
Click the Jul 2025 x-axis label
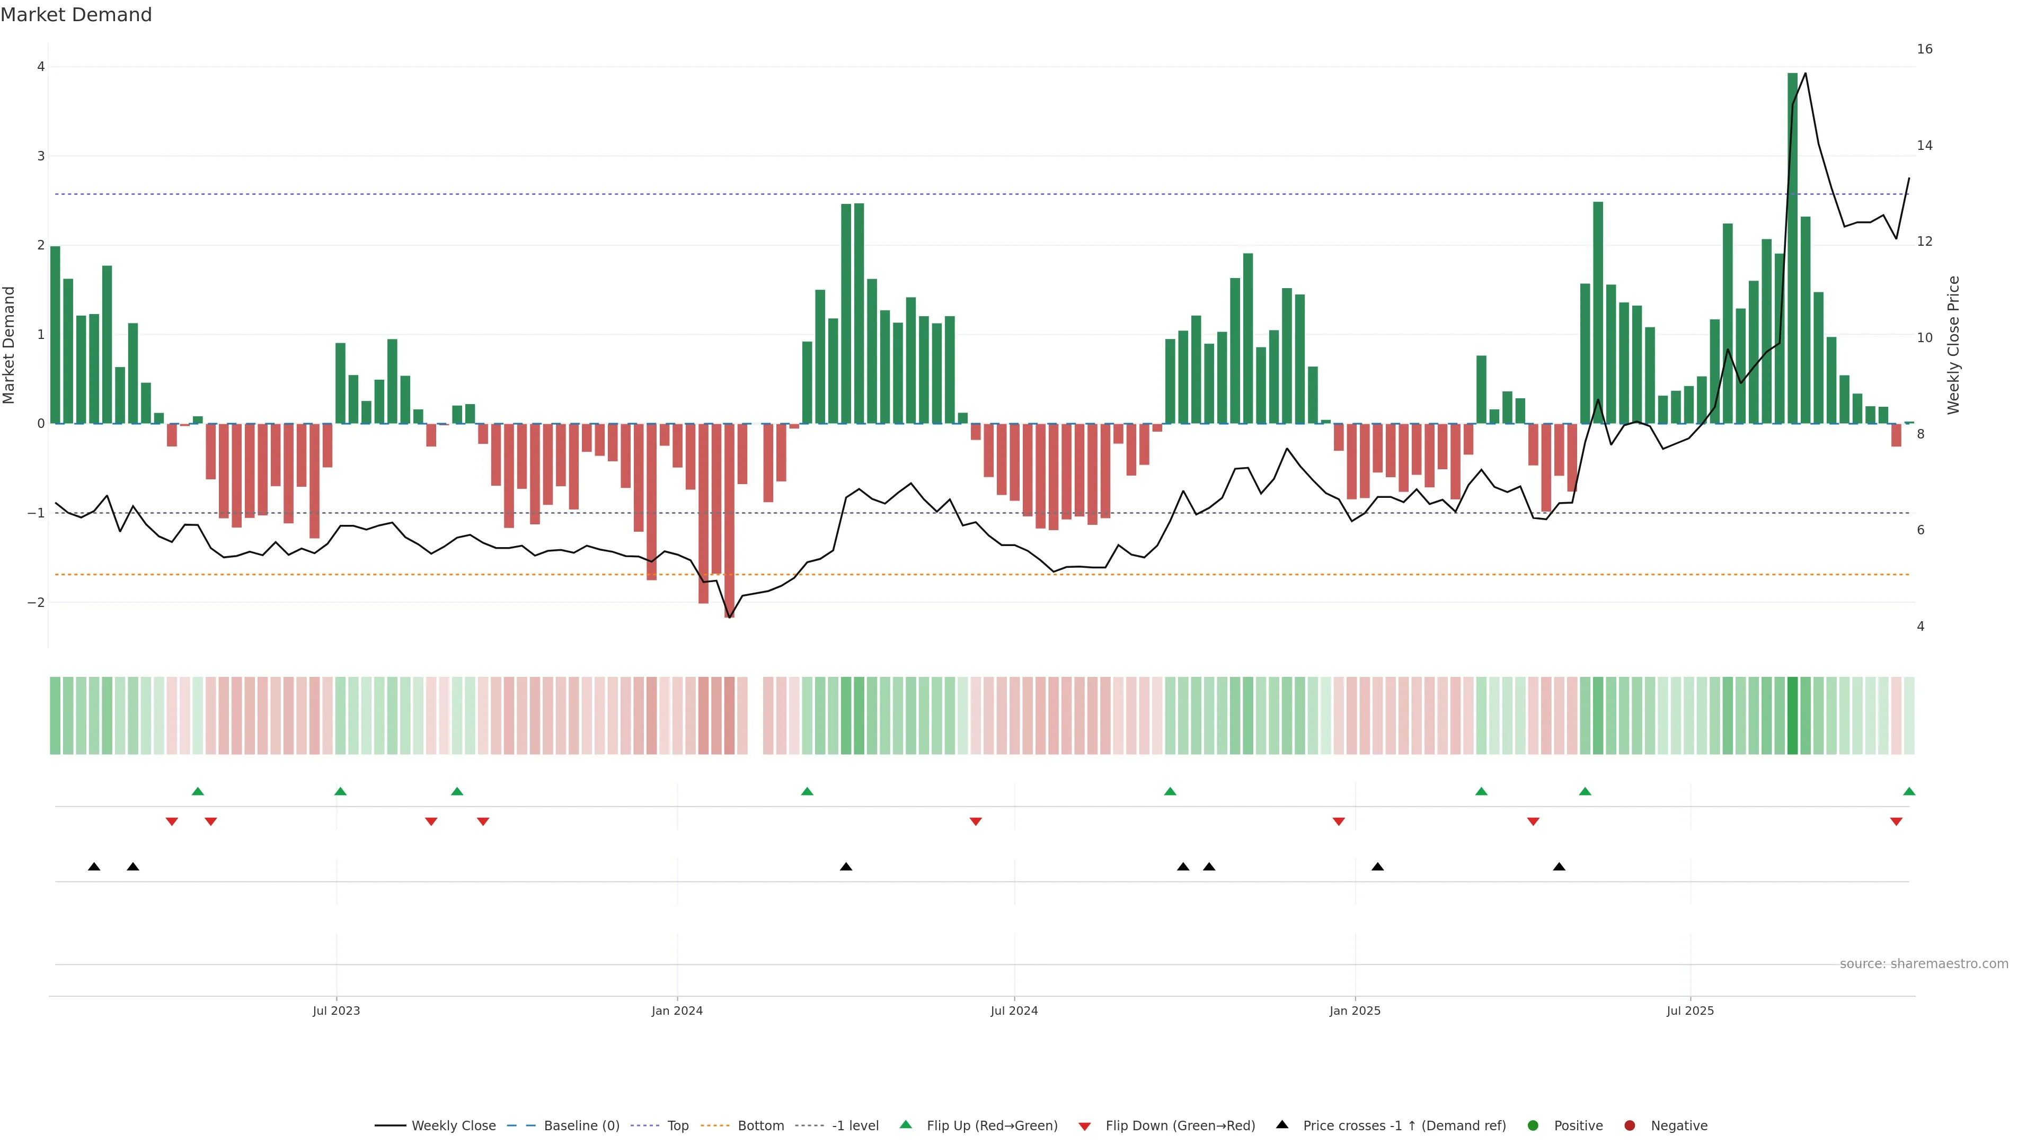1690,1011
